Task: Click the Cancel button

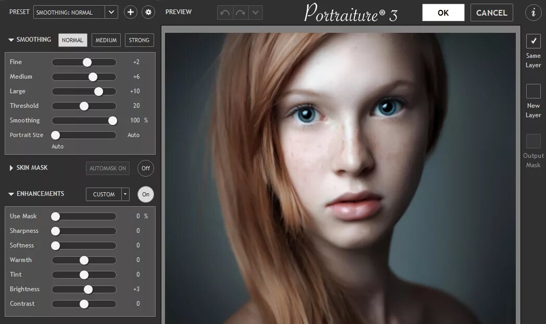Action: pyautogui.click(x=492, y=13)
